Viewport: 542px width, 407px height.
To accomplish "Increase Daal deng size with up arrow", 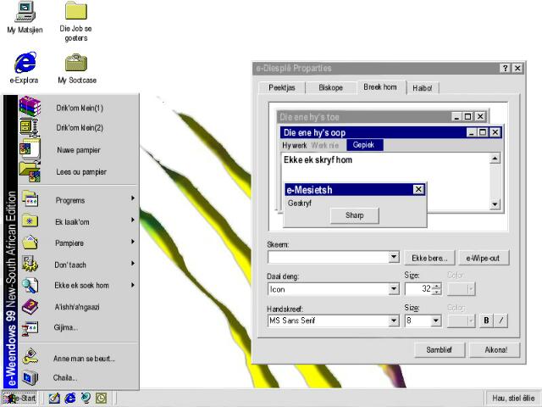I will 437,286.
